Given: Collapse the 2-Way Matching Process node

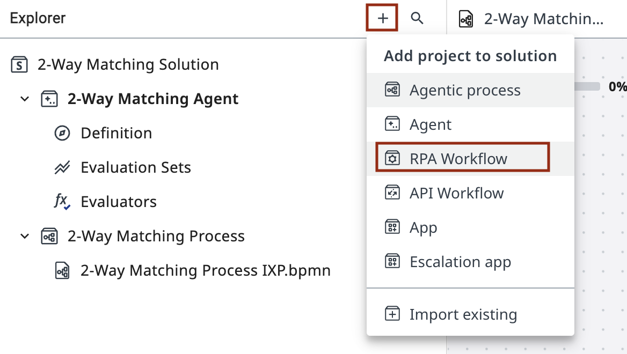Looking at the screenshot, I should pos(25,236).
